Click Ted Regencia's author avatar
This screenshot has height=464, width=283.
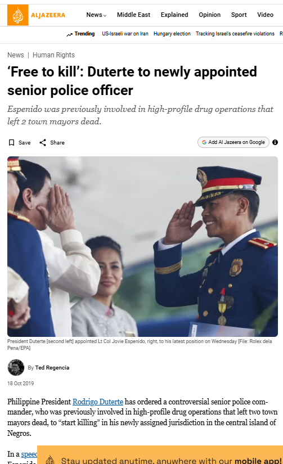(16, 367)
